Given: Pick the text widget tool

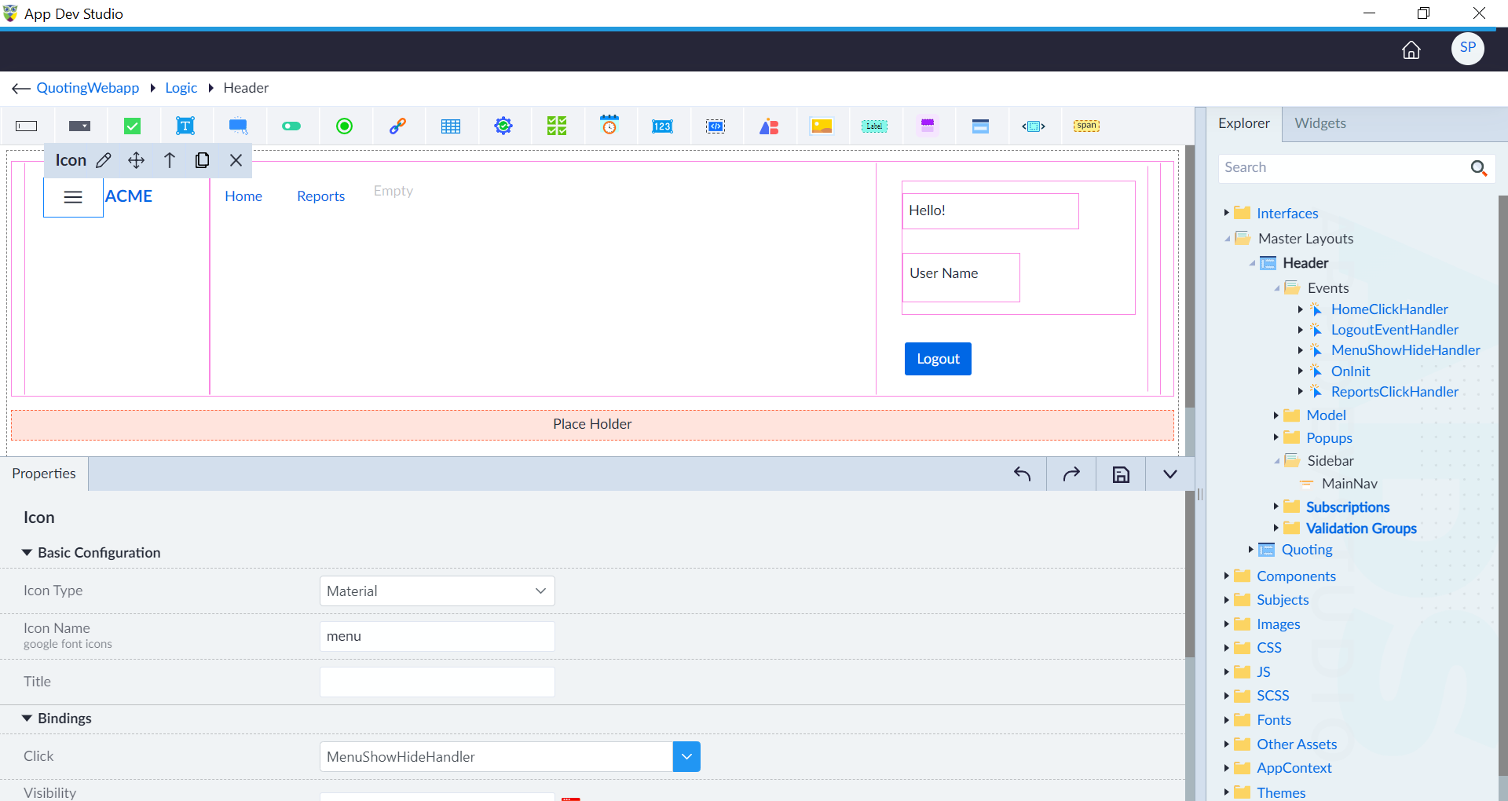Looking at the screenshot, I should (x=185, y=126).
